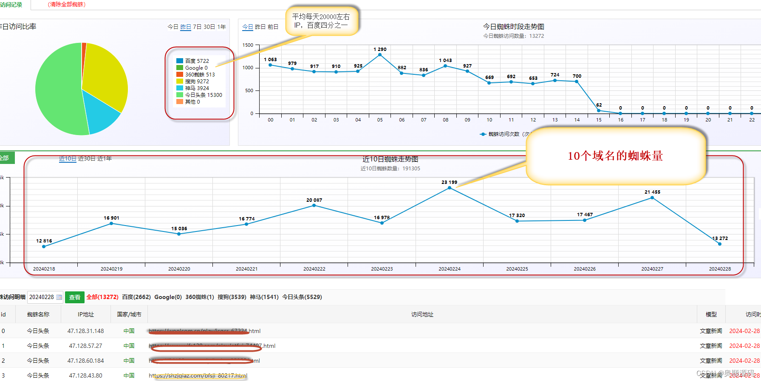Screen dimensions: 761x381
Task: Click the 13 272 data point on 20240228
Action: tap(720, 244)
